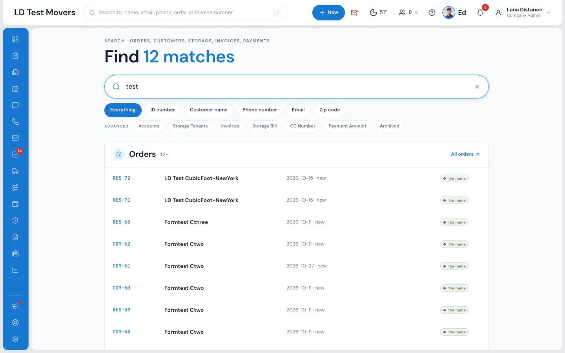565x353 pixels.
Task: Open the analytics chart icon in sidebar
Action: (x=15, y=270)
